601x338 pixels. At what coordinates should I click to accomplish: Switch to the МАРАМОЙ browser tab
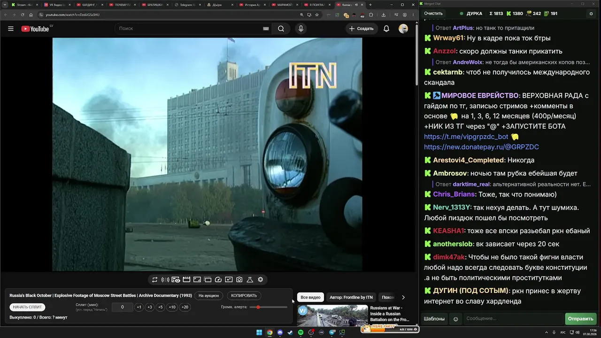pyautogui.click(x=285, y=5)
